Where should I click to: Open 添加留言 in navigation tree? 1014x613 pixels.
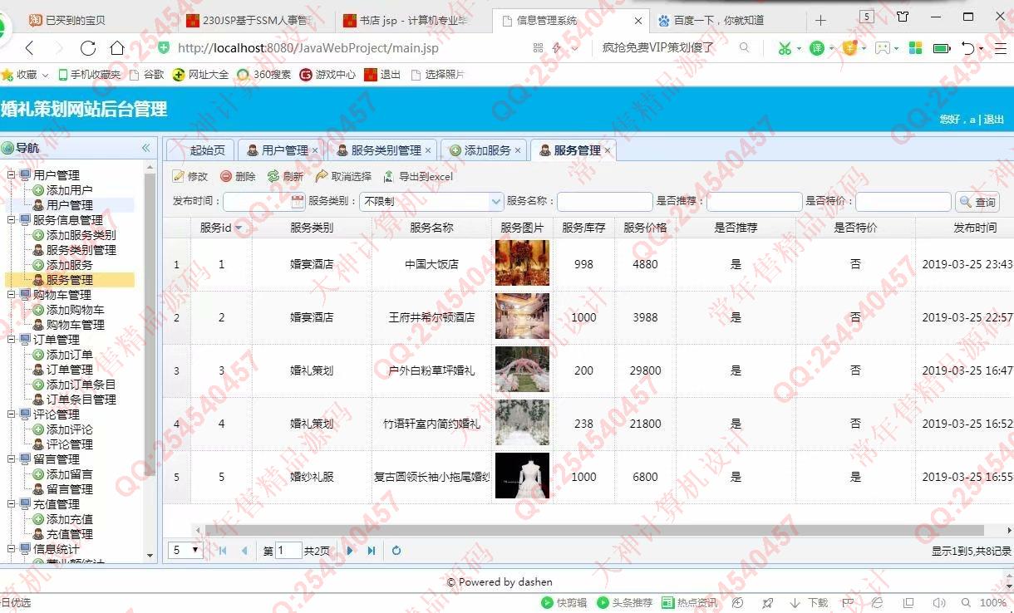pyautogui.click(x=69, y=474)
